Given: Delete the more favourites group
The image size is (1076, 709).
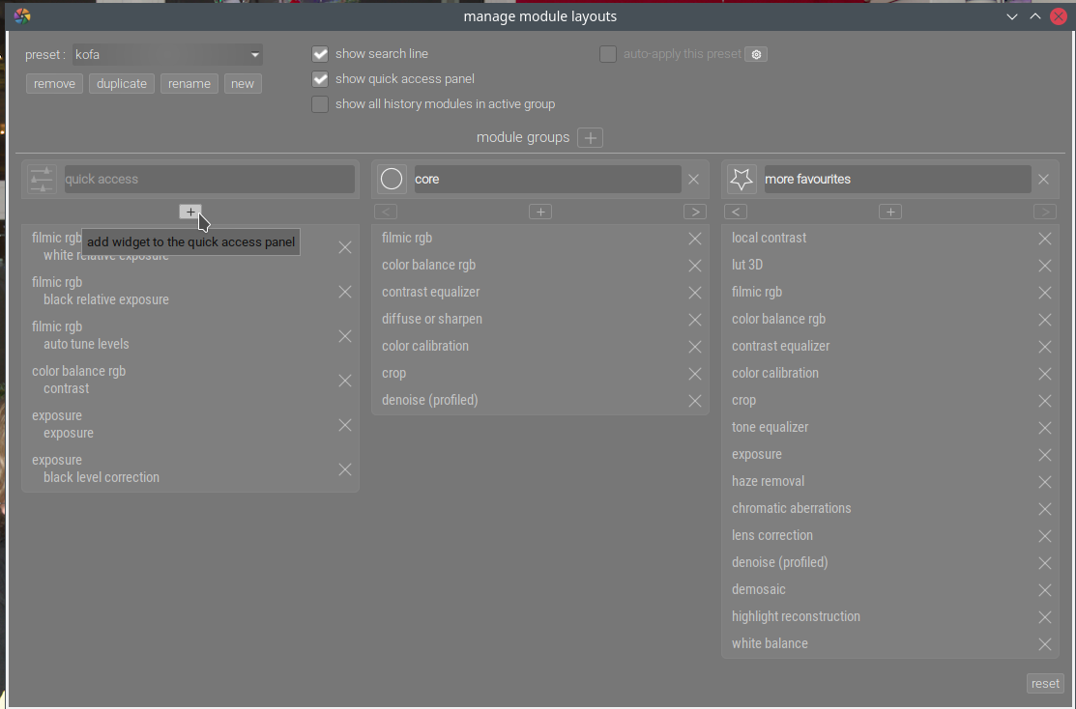Looking at the screenshot, I should pyautogui.click(x=1043, y=179).
